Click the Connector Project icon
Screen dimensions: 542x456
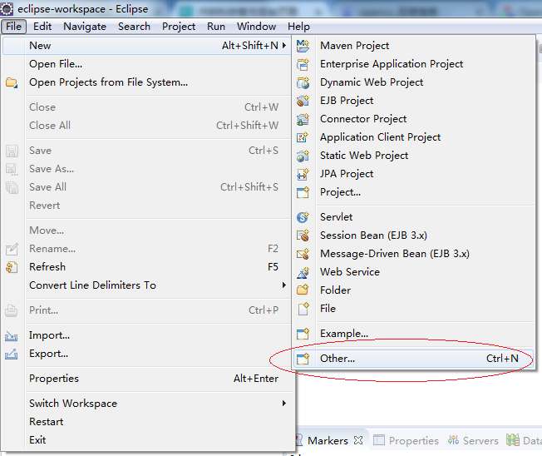point(303,119)
